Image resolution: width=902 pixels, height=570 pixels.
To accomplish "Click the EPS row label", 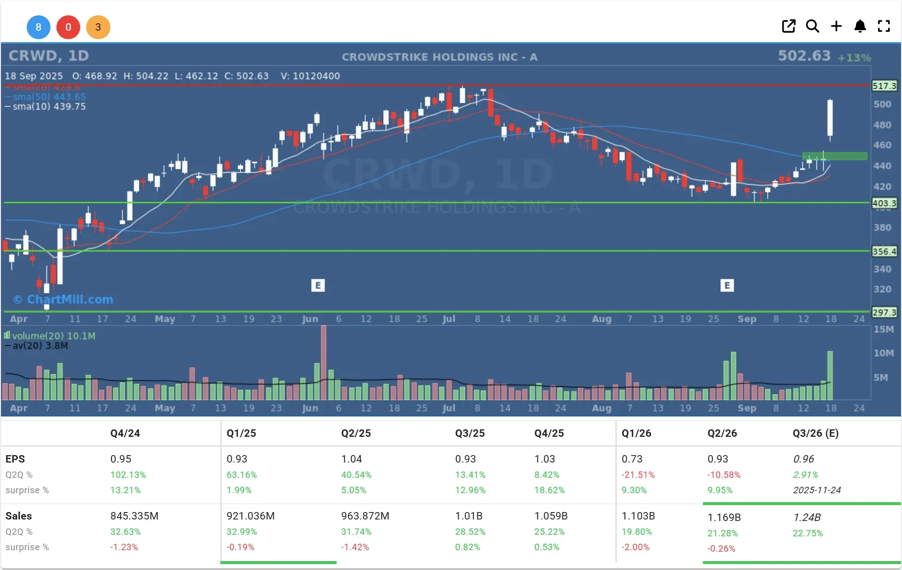I will pos(15,459).
